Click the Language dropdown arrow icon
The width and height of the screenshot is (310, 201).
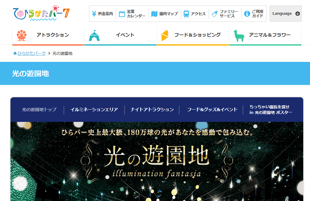point(298,14)
